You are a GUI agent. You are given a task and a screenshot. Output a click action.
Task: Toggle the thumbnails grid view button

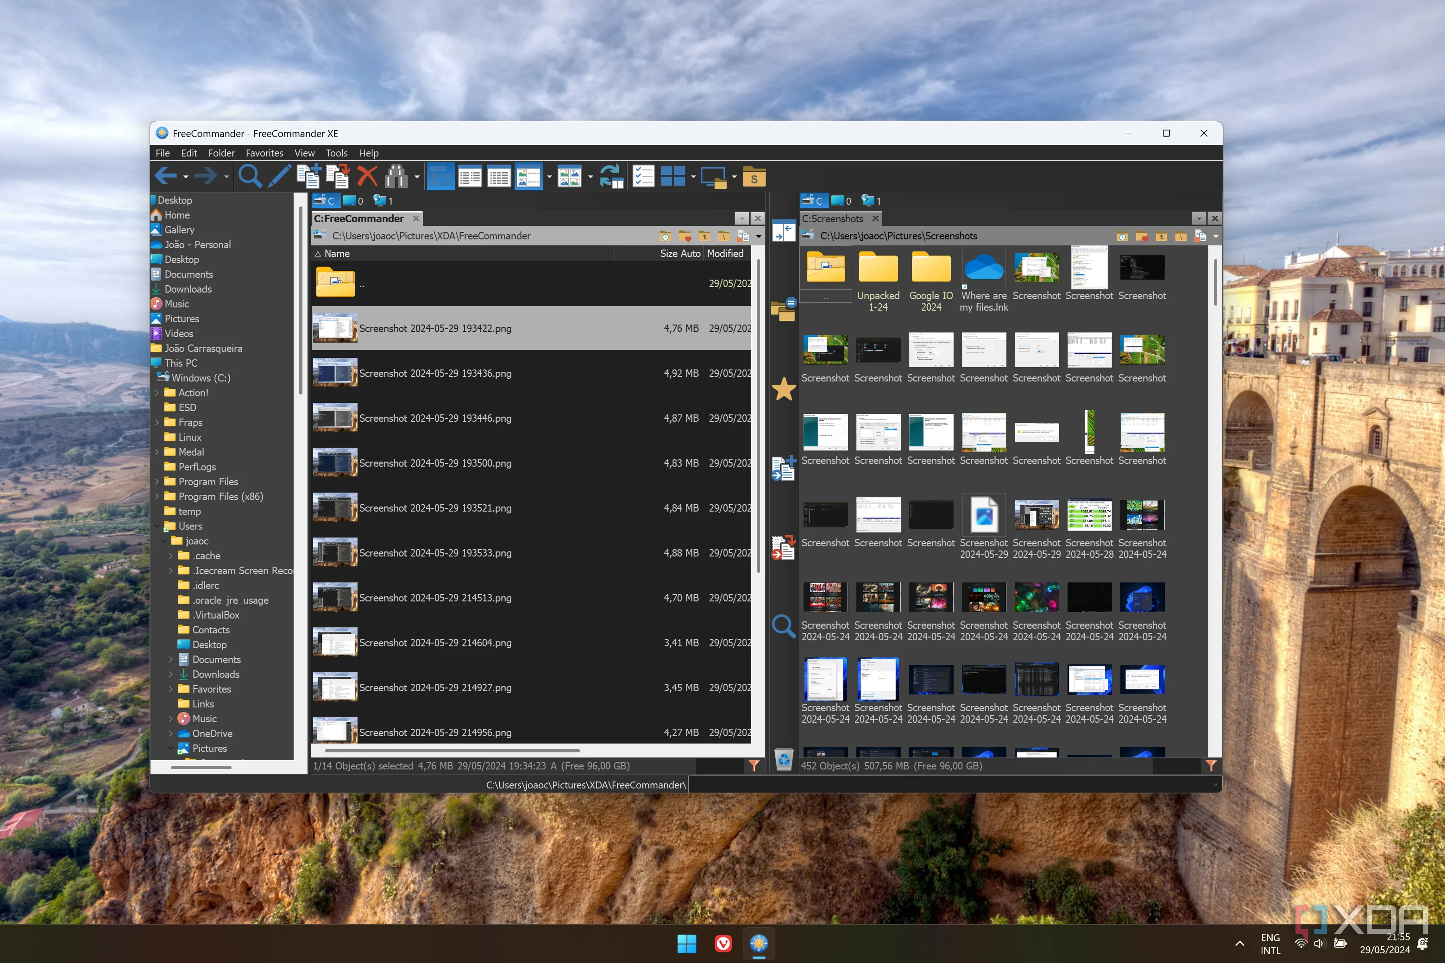pos(570,177)
